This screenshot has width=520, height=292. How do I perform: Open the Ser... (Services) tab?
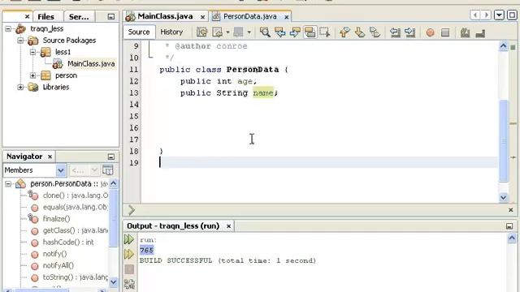click(79, 16)
